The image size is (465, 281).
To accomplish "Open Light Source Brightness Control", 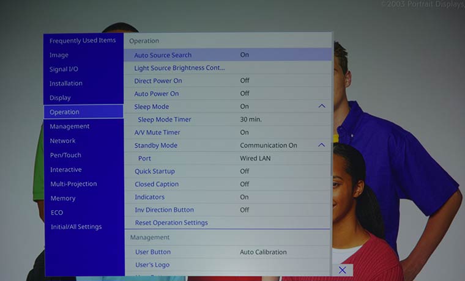I will pyautogui.click(x=228, y=68).
